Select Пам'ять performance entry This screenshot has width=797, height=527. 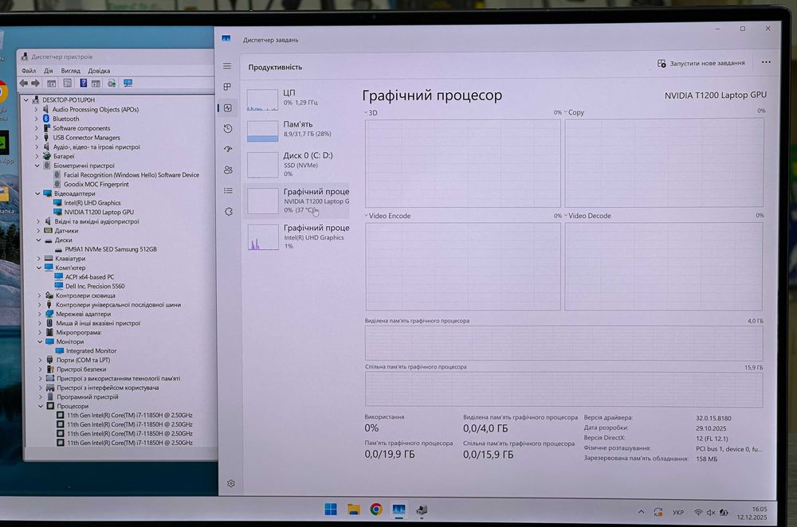pyautogui.click(x=297, y=130)
